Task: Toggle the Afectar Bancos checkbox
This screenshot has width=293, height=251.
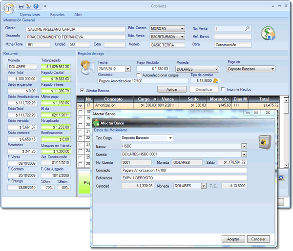Action: (82, 91)
